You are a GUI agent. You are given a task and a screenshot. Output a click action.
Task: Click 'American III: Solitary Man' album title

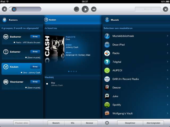pyautogui.click(x=78, y=55)
